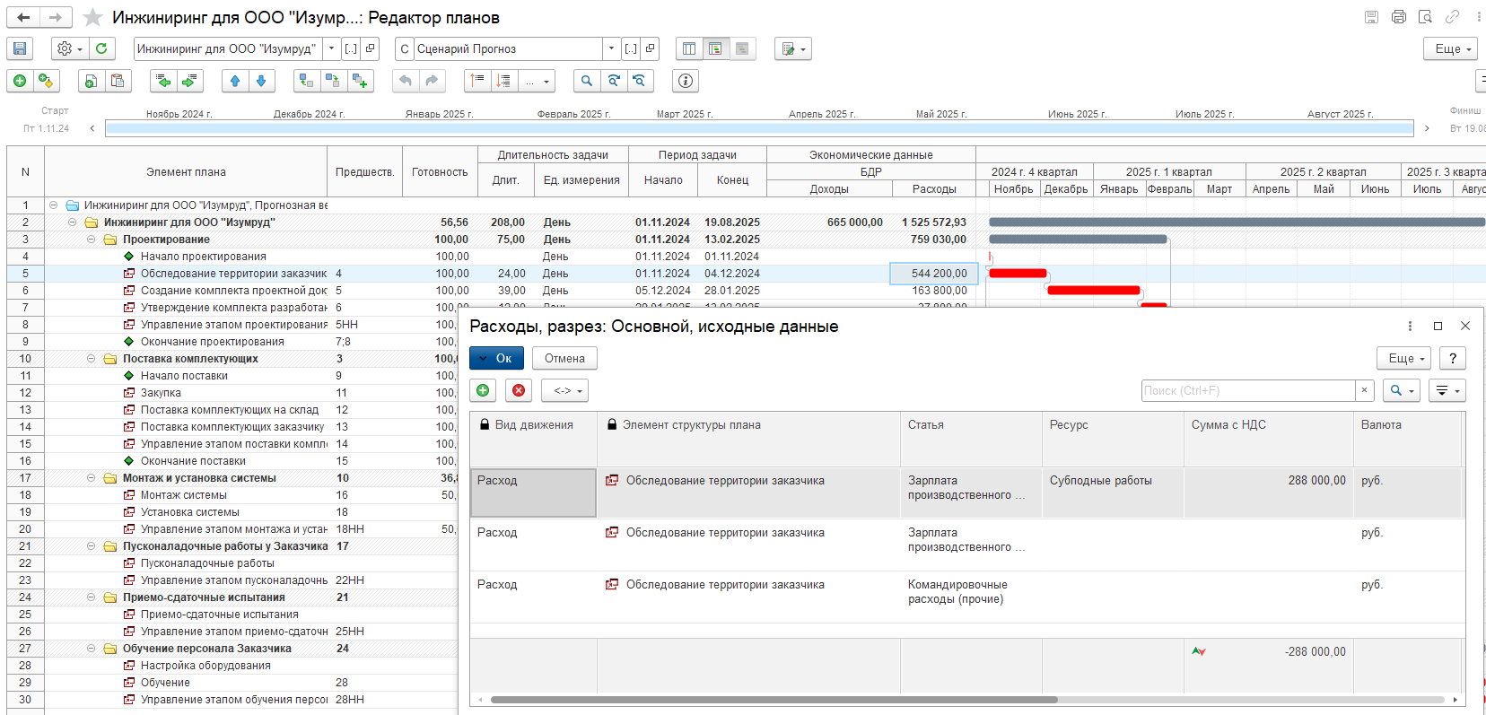Click the magnifier search icon in main toolbar

(x=587, y=82)
